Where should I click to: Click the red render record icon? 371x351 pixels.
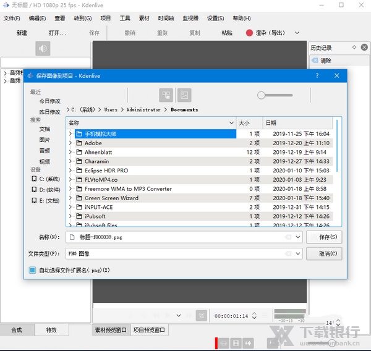(x=249, y=33)
